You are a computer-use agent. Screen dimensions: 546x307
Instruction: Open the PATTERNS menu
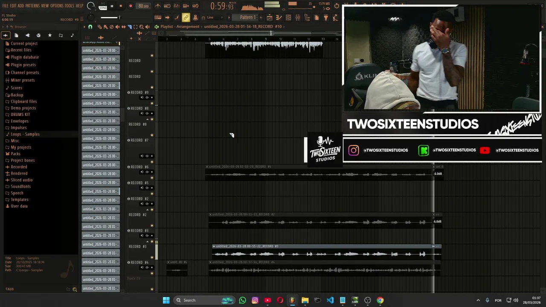(32, 6)
